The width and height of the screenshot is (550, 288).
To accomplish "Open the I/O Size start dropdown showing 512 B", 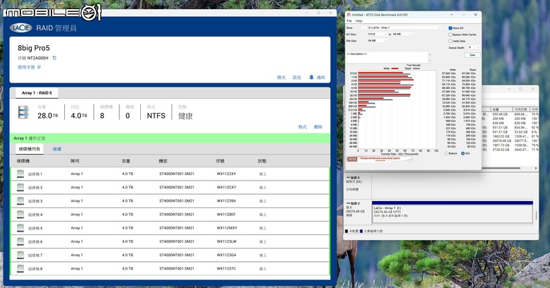I will 377,35.
